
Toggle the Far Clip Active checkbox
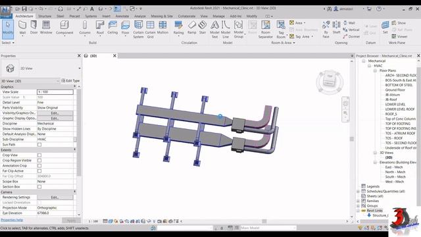39,171
